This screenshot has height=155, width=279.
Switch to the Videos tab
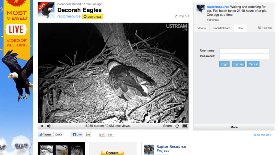(x=202, y=28)
